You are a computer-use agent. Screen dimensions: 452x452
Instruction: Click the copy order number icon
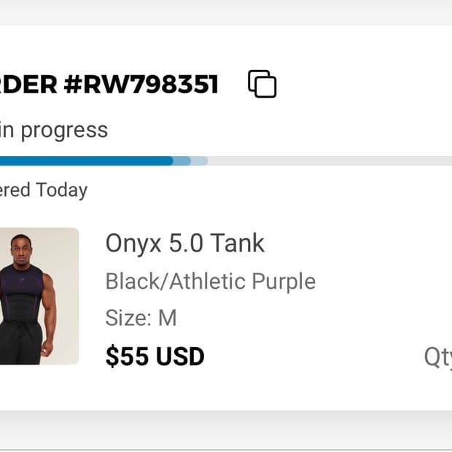coord(262,84)
